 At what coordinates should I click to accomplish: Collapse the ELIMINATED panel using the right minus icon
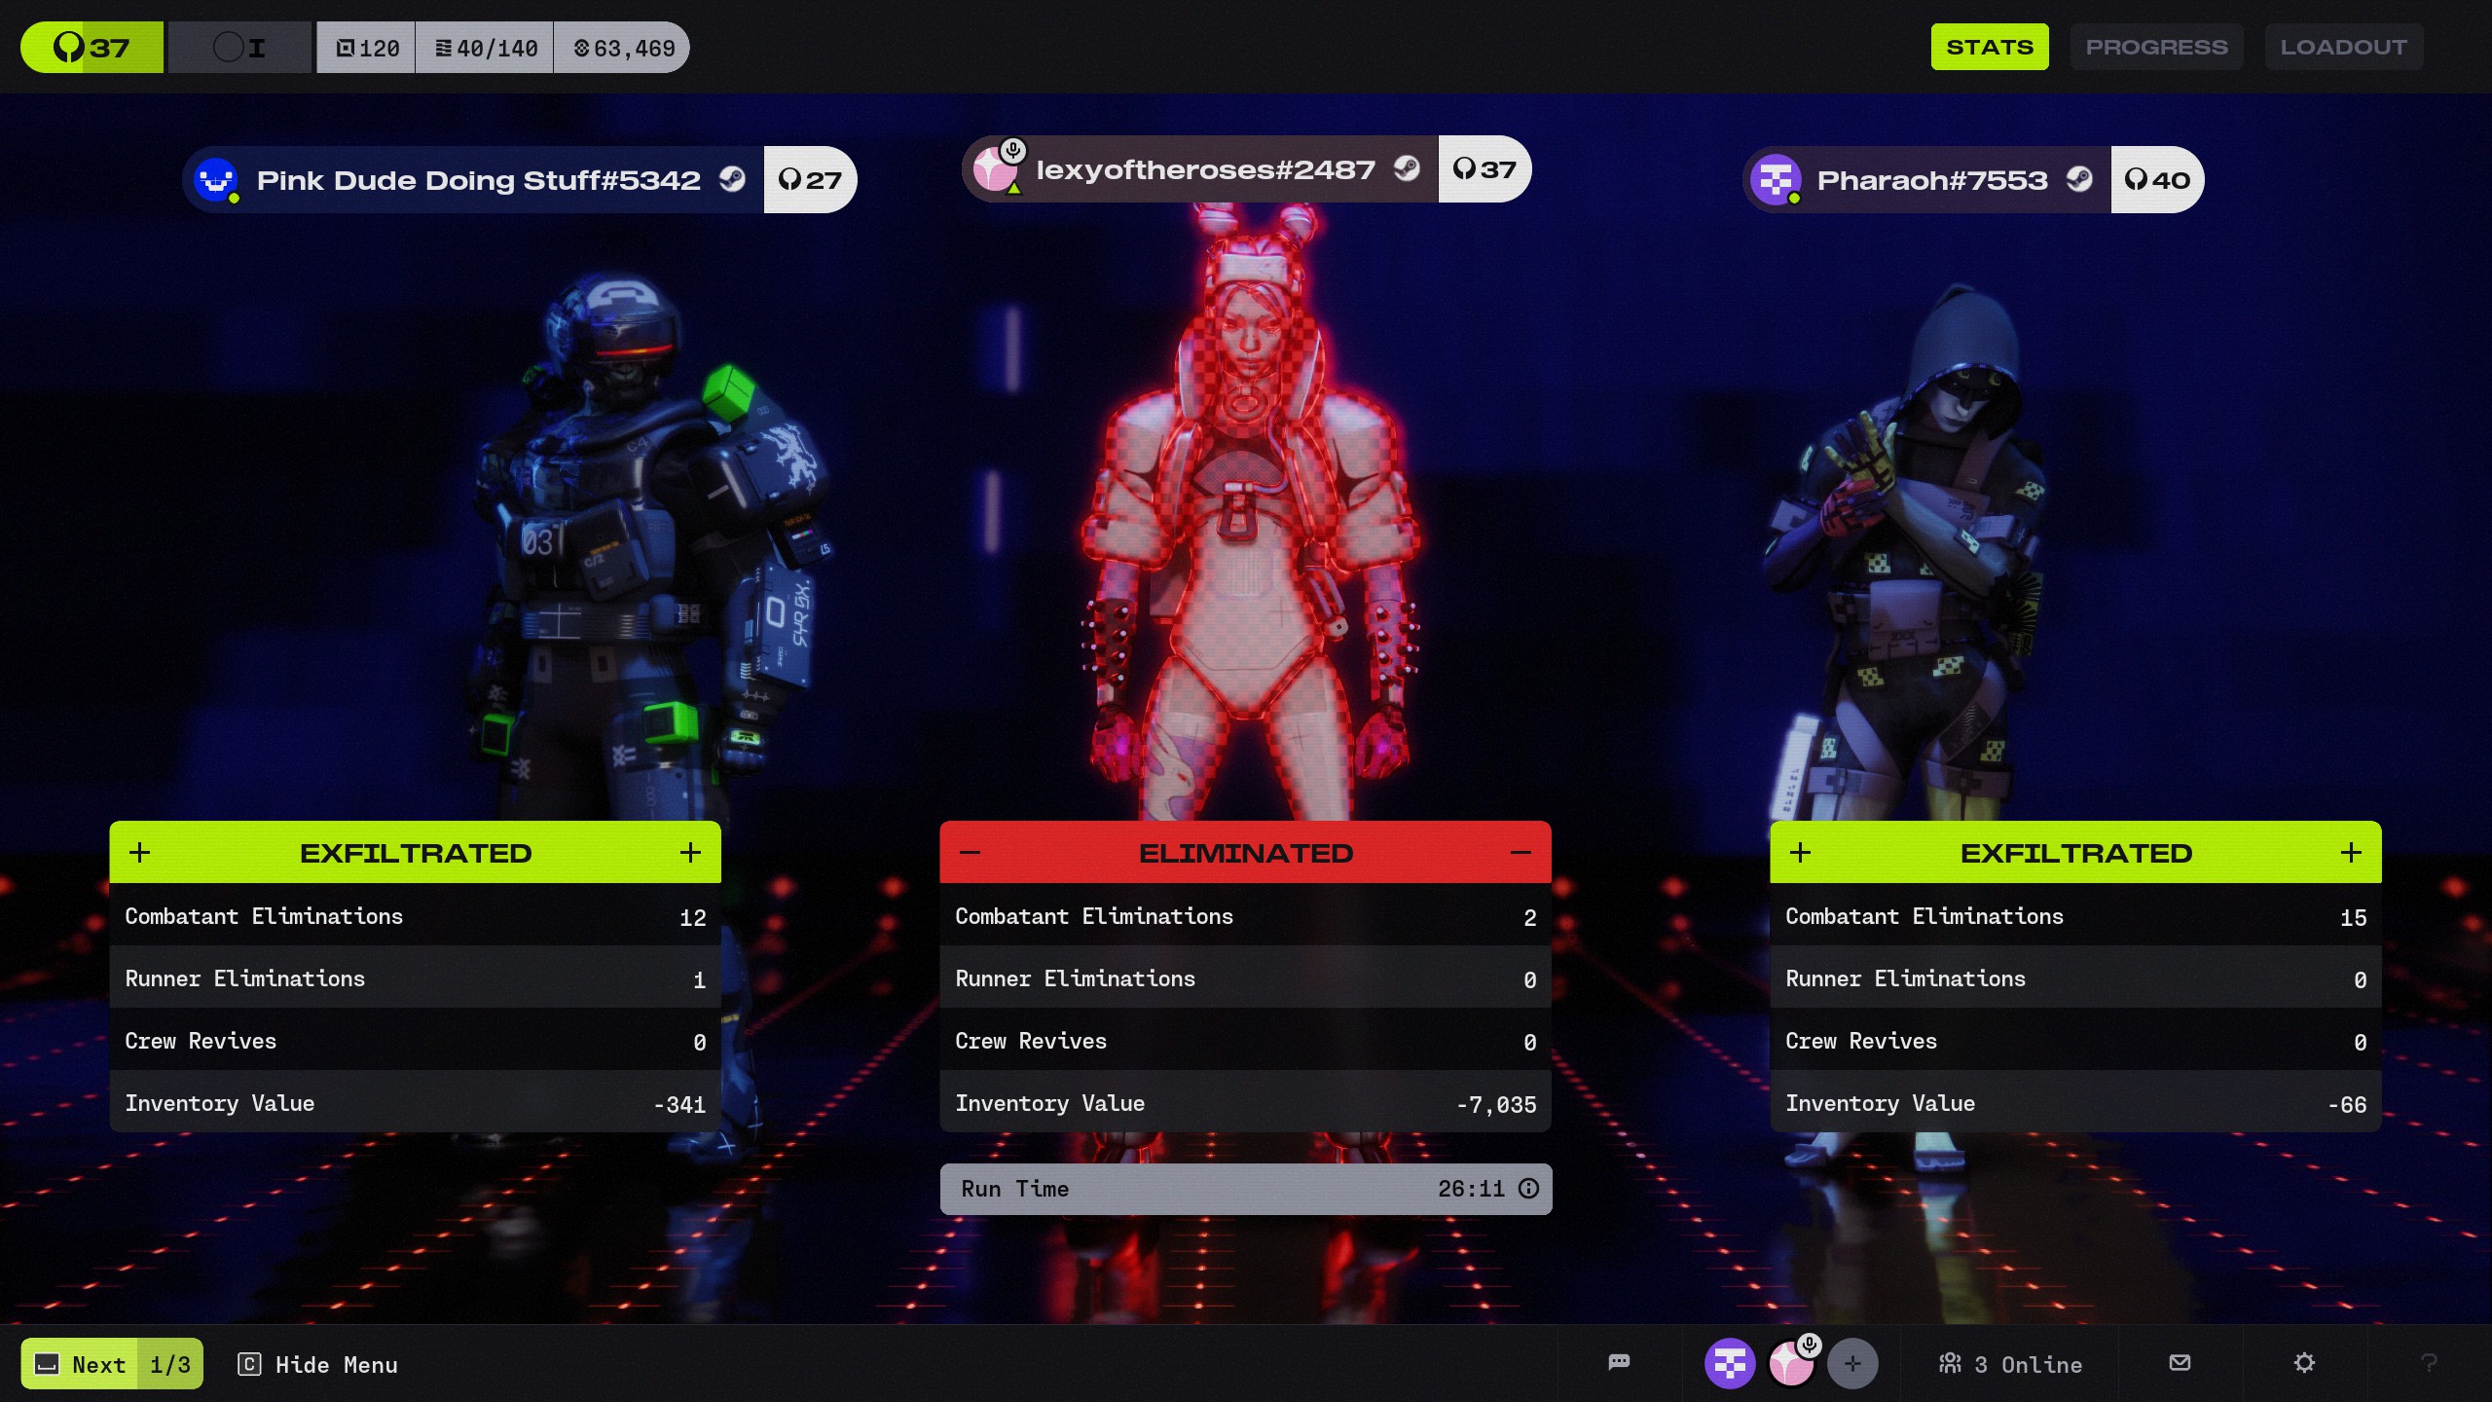pos(1521,853)
